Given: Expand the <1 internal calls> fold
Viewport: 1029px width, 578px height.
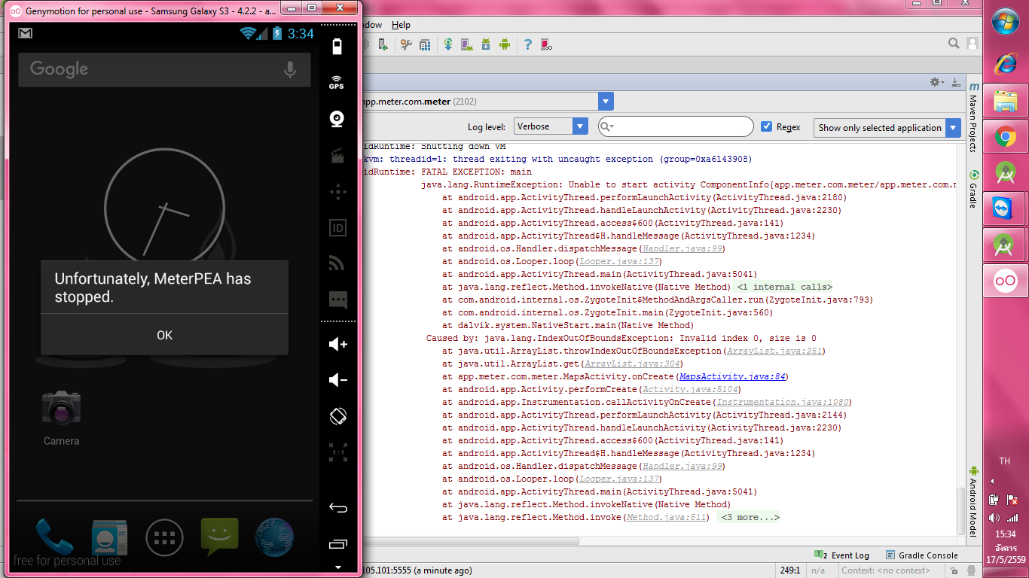Looking at the screenshot, I should click(x=784, y=287).
